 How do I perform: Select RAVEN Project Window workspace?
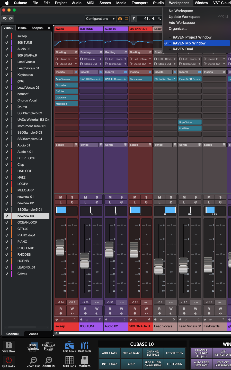(192, 37)
